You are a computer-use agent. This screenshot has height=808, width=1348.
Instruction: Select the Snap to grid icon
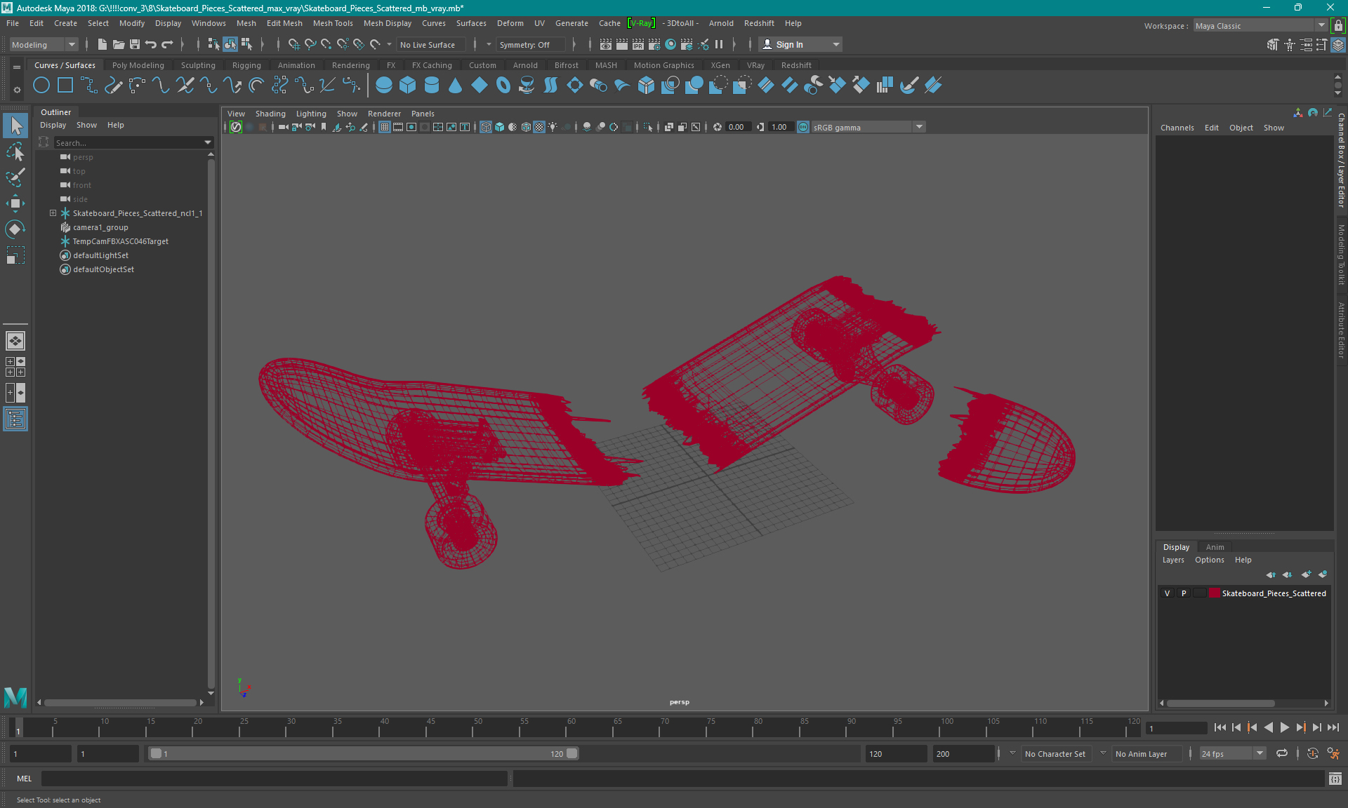(x=292, y=44)
